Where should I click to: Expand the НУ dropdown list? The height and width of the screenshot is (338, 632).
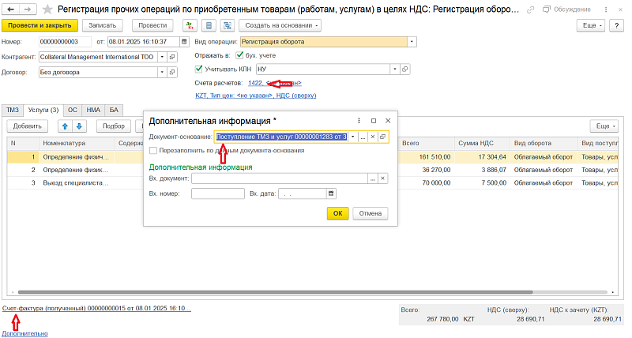coord(395,69)
